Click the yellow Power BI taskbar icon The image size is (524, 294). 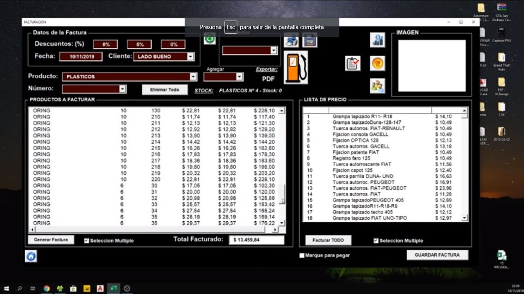click(x=86, y=288)
